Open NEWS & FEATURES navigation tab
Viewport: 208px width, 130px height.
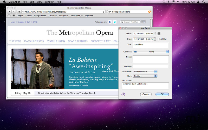pos(78,41)
